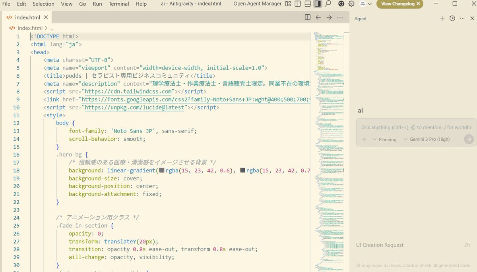The image size is (477, 272).
Task: Open settings gear icon in title bar
Action: [x=351, y=4]
